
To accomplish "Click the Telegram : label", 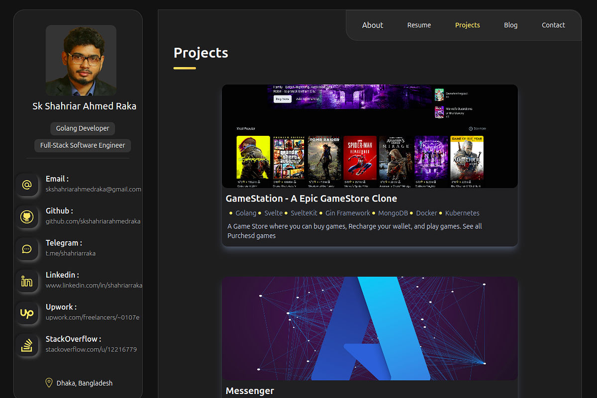I will [64, 243].
